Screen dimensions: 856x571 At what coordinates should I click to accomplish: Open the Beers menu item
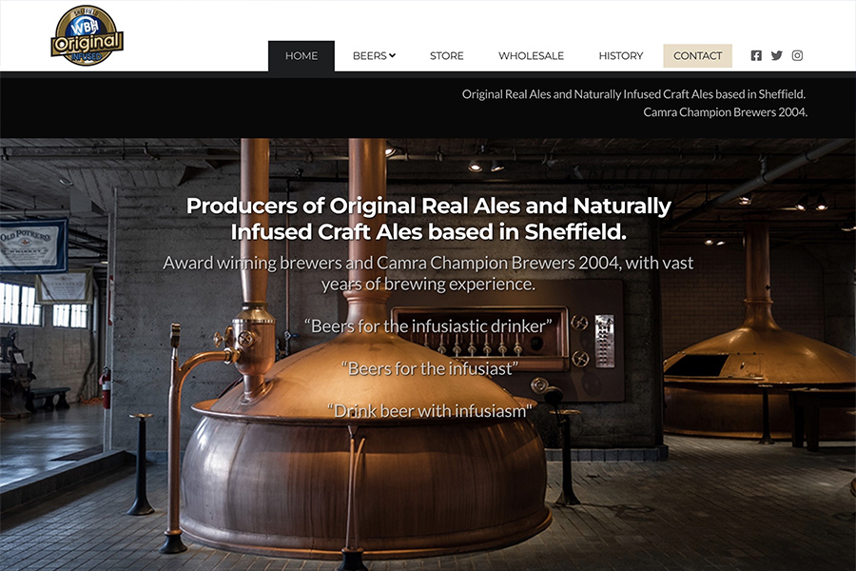374,56
